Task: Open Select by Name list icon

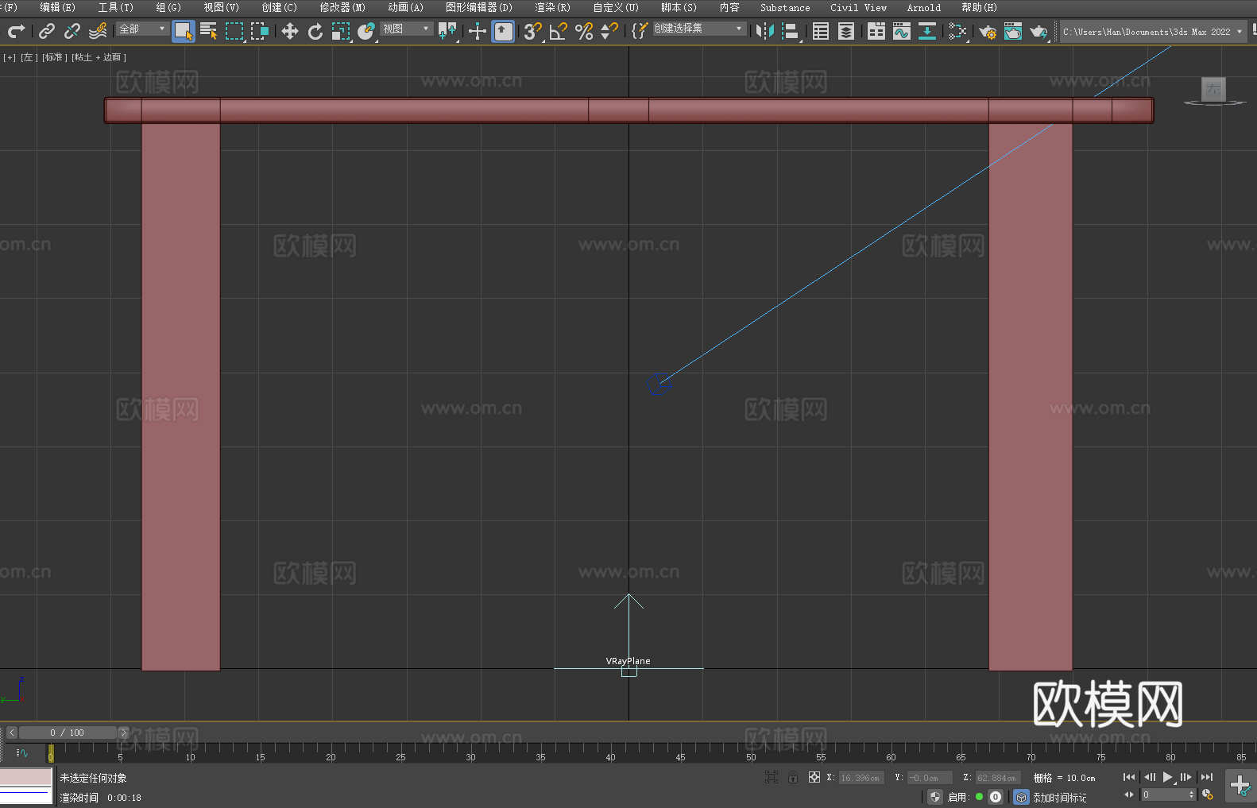Action: click(x=209, y=31)
